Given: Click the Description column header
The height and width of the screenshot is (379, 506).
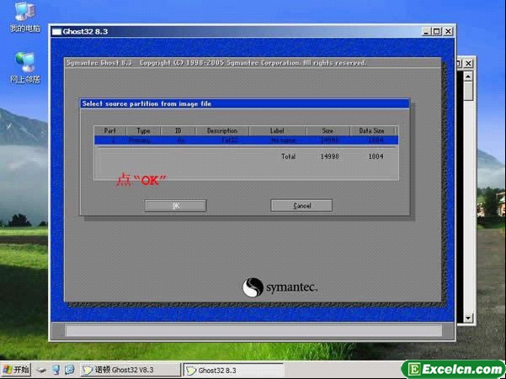Looking at the screenshot, I should click(x=222, y=131).
